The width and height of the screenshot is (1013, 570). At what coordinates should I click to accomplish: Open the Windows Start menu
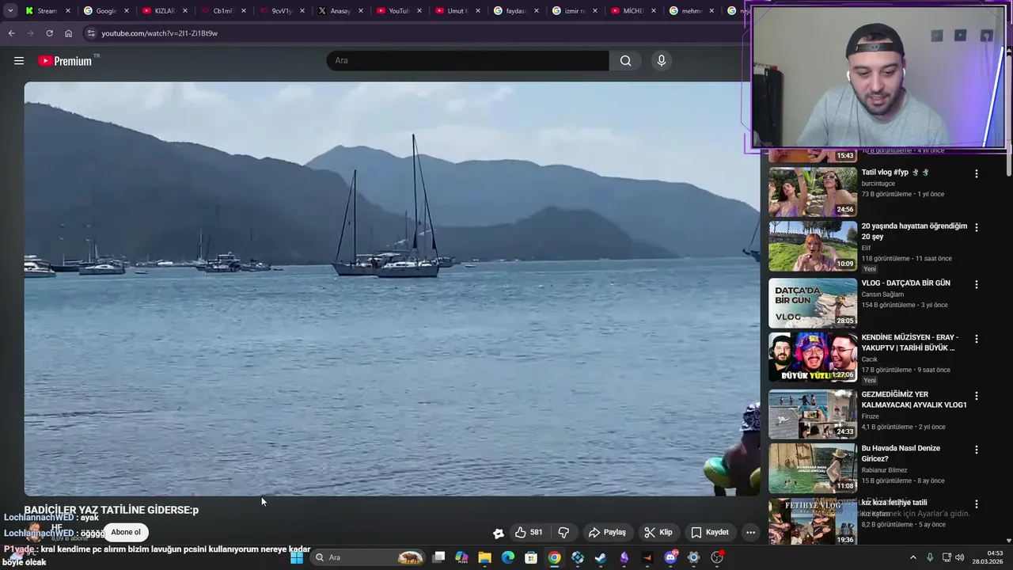pos(297,557)
